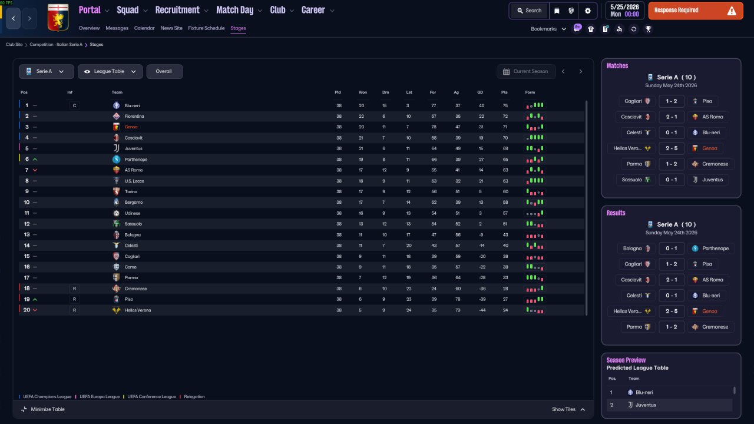The image size is (754, 424).
Task: Expand Show Tiles
Action: [x=568, y=409]
